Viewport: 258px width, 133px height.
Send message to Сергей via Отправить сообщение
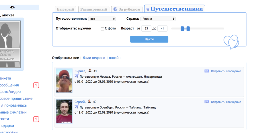(226, 102)
